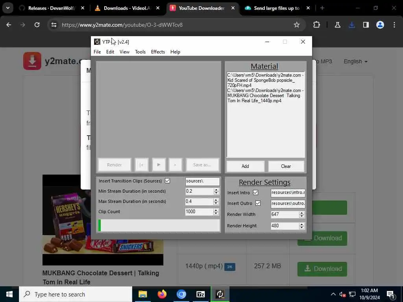The width and height of the screenshot is (403, 302).
Task: Open the English language dropdown on y2mate
Action: tap(356, 62)
